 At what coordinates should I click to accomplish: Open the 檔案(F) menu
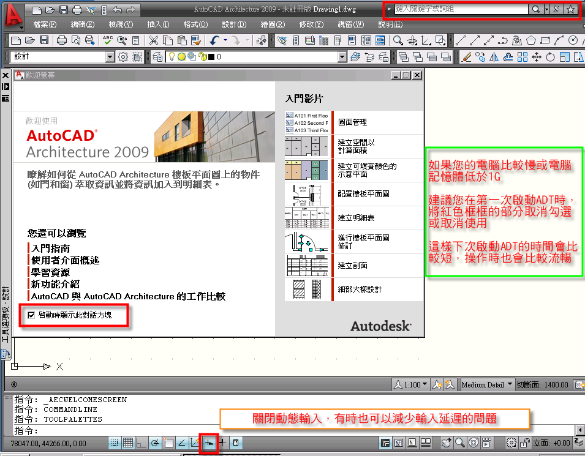coord(45,24)
